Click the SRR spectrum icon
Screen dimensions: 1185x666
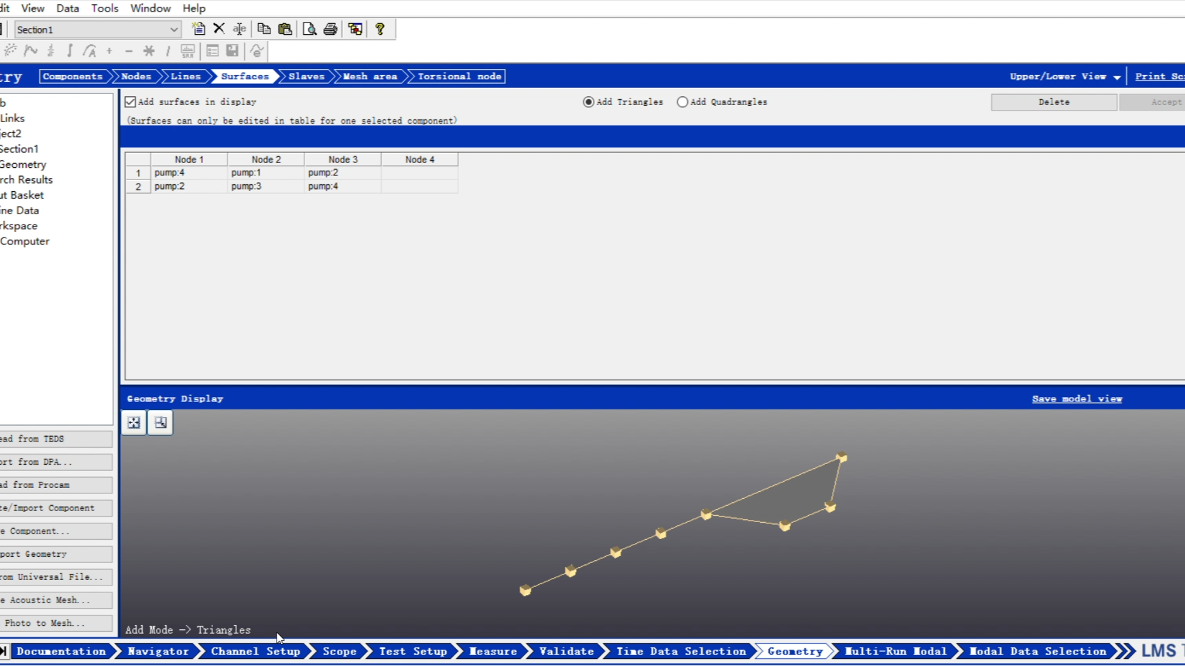pos(188,50)
